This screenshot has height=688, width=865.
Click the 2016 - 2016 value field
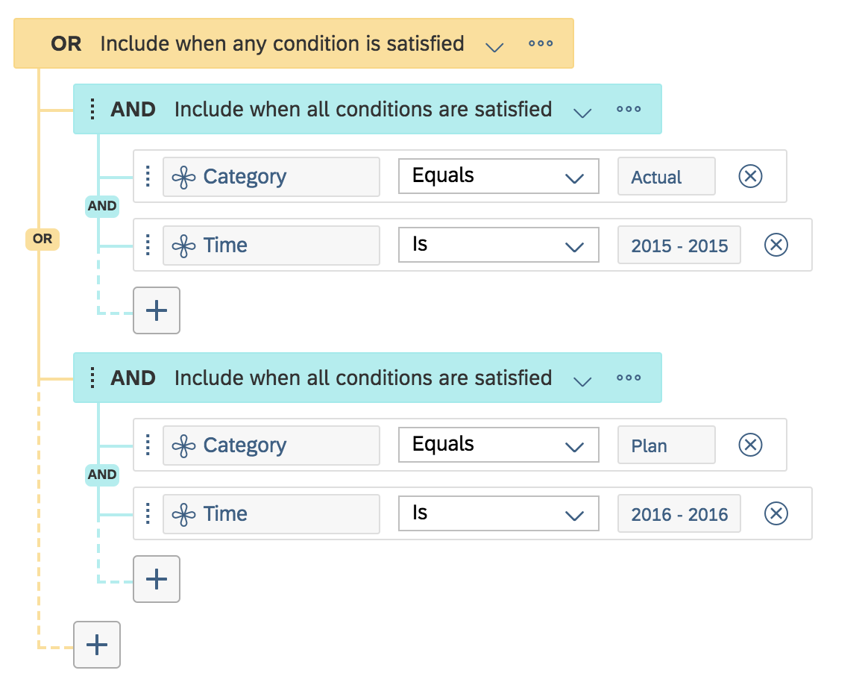click(x=679, y=513)
